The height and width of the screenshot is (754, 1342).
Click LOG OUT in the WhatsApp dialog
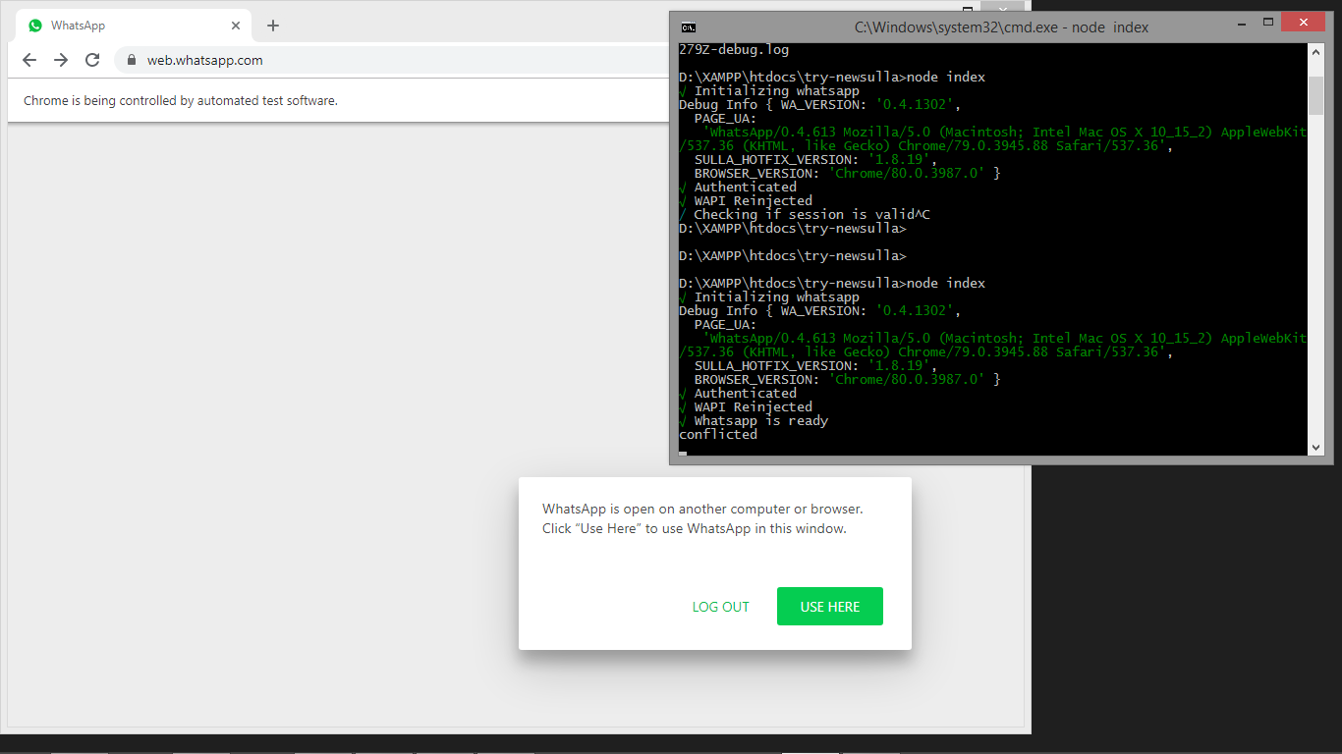click(x=720, y=606)
